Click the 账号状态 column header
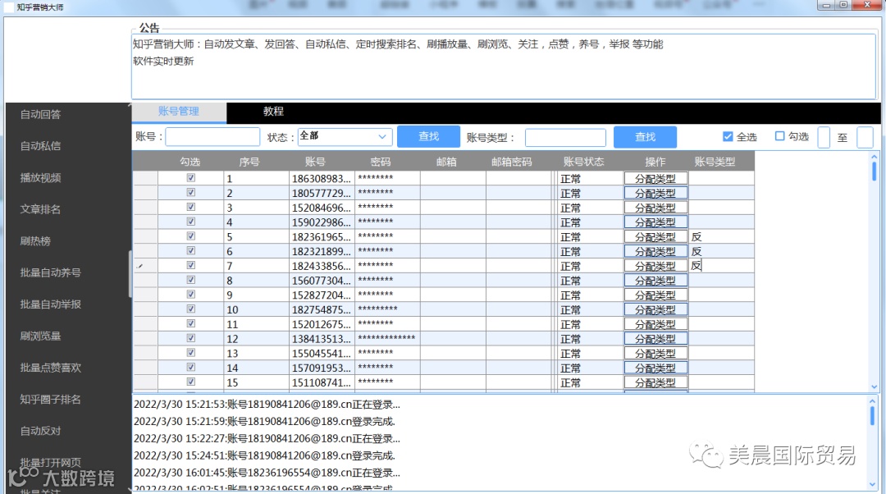Image resolution: width=886 pixels, height=494 pixels. (x=584, y=162)
